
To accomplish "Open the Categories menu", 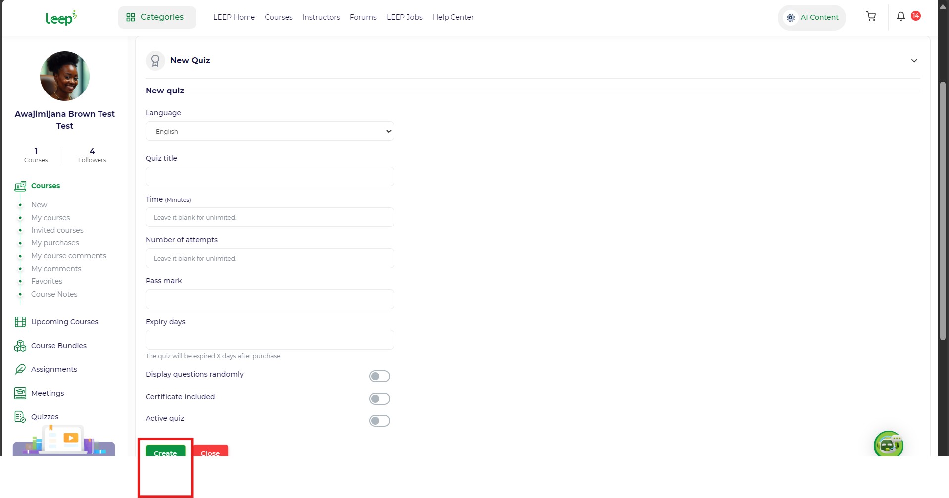I will point(156,17).
